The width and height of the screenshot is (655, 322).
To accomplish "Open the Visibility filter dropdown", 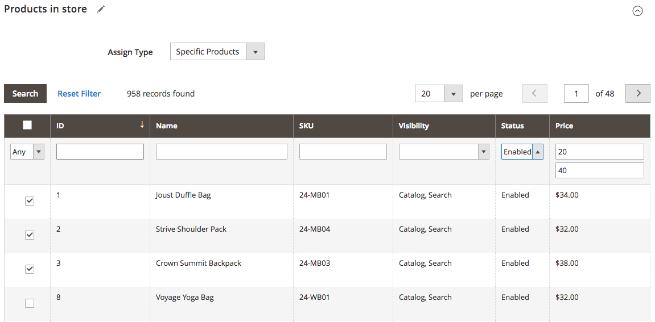I will click(x=444, y=152).
